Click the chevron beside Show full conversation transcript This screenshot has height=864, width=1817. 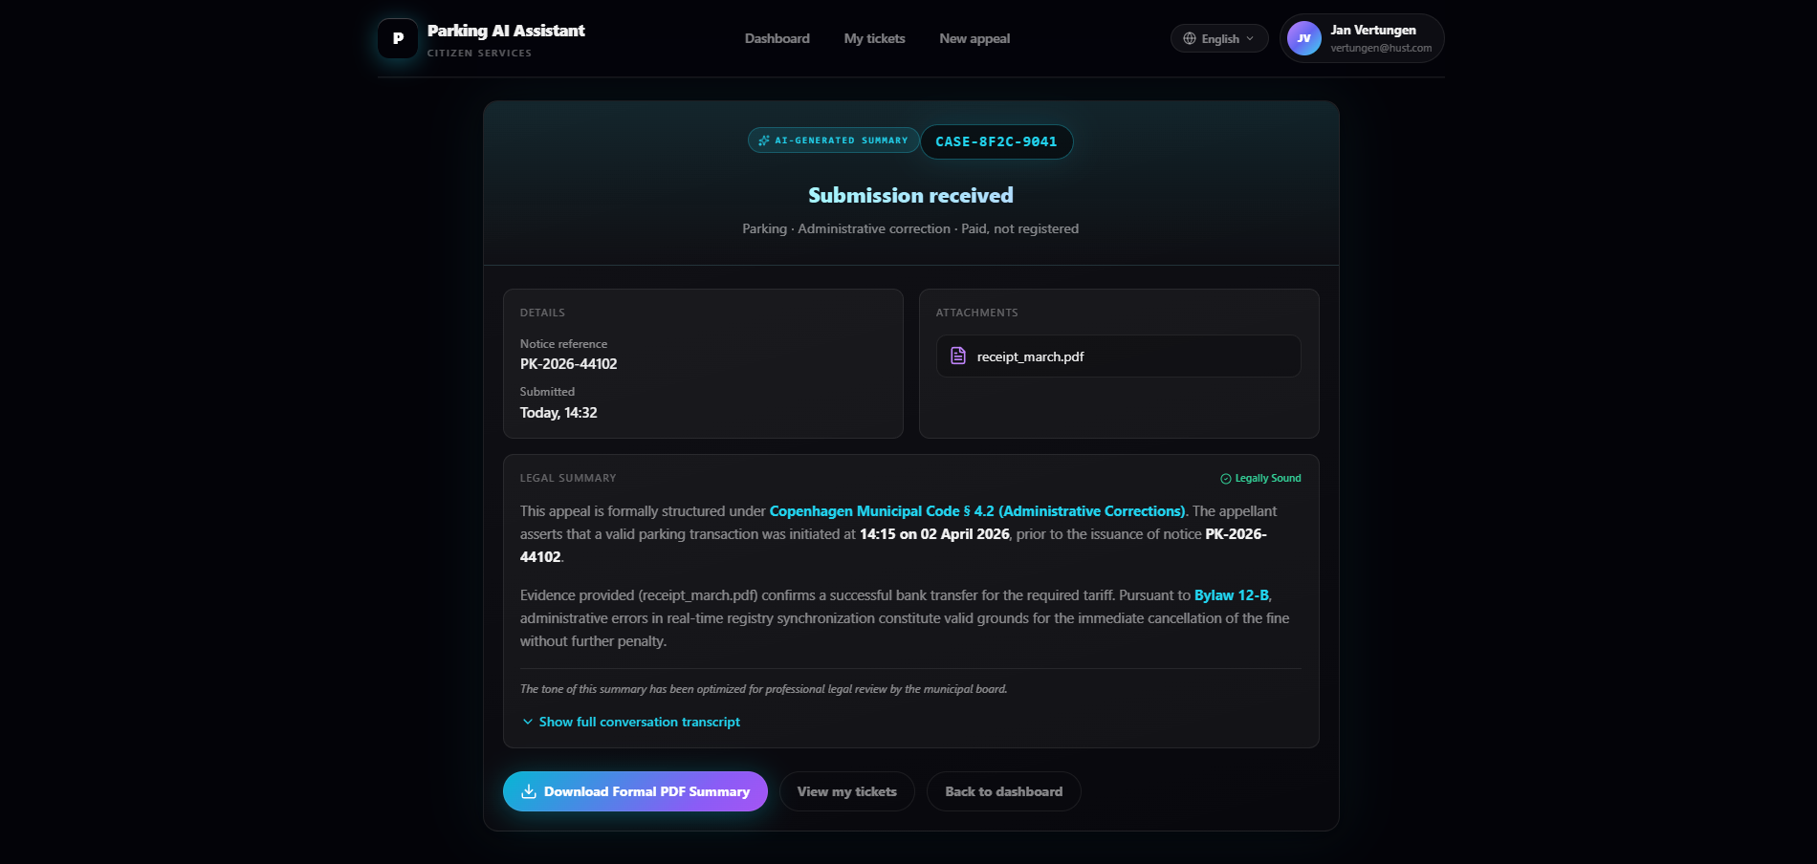coord(528,722)
